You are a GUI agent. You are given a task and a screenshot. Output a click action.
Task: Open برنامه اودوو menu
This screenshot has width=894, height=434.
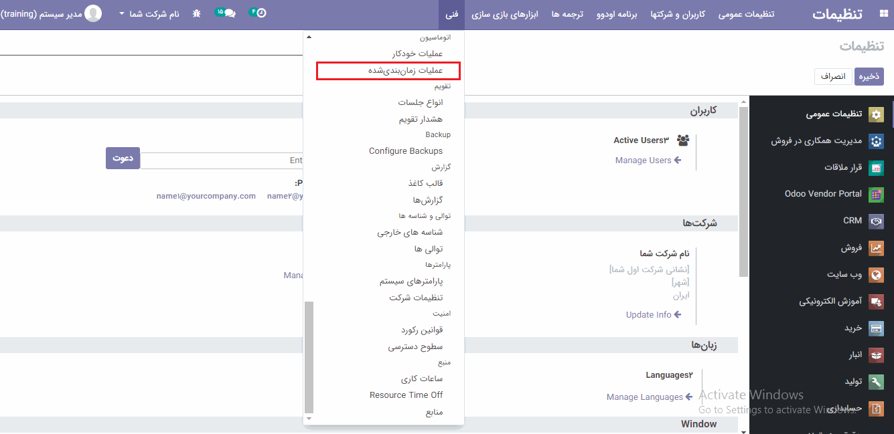point(617,14)
